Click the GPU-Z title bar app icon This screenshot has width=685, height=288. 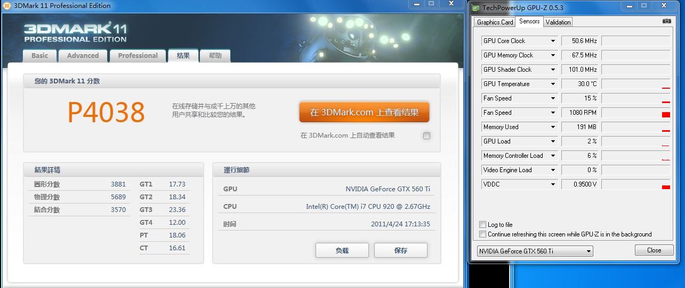coord(476,7)
